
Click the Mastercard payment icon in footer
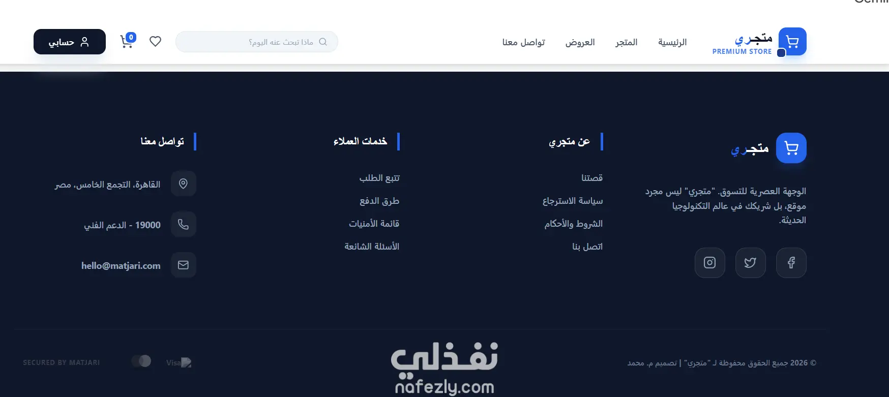click(x=141, y=361)
